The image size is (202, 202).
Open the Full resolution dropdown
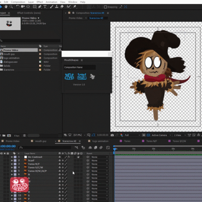[x=132, y=135]
